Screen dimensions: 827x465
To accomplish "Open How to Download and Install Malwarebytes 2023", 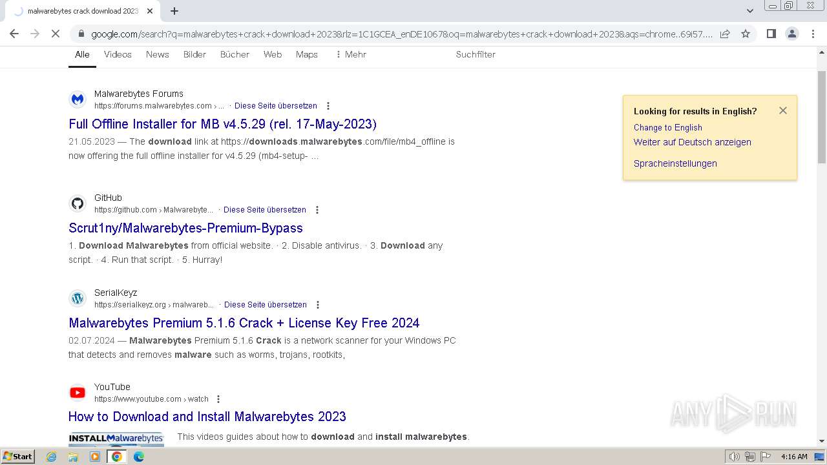I will click(207, 417).
